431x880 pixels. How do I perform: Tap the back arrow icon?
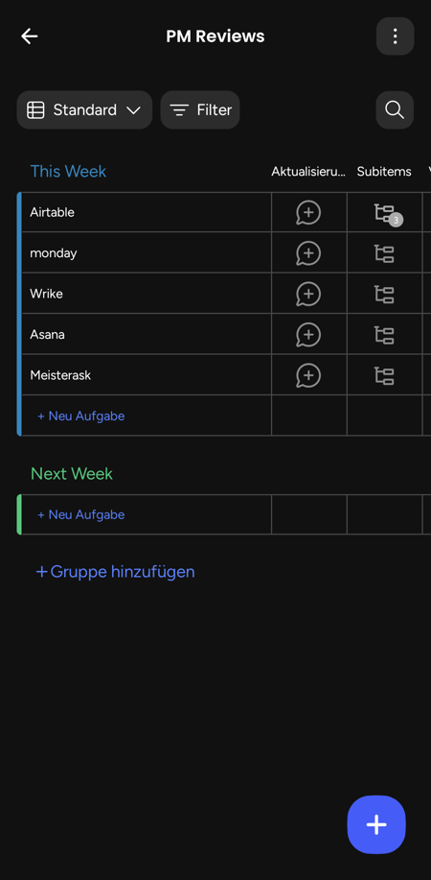pyautogui.click(x=29, y=36)
